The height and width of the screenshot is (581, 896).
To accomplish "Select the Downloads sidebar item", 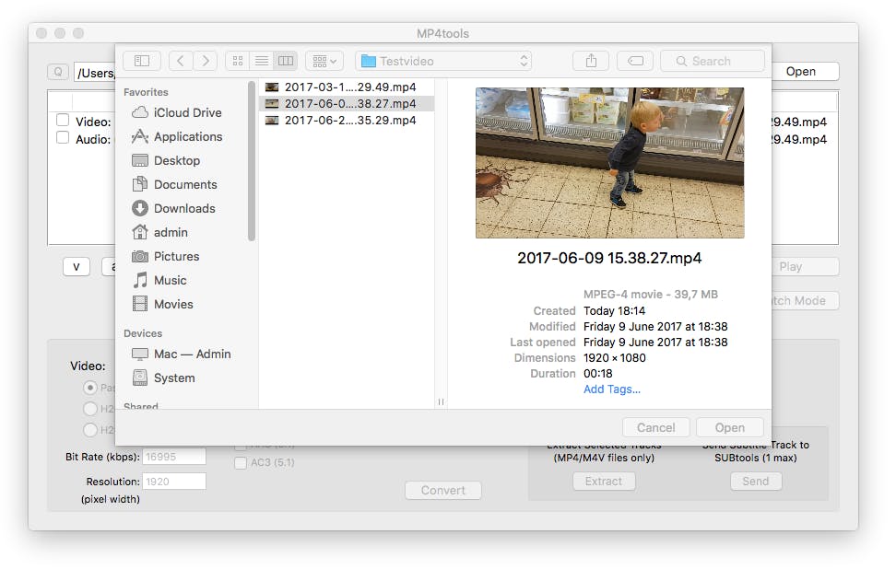I will point(184,208).
